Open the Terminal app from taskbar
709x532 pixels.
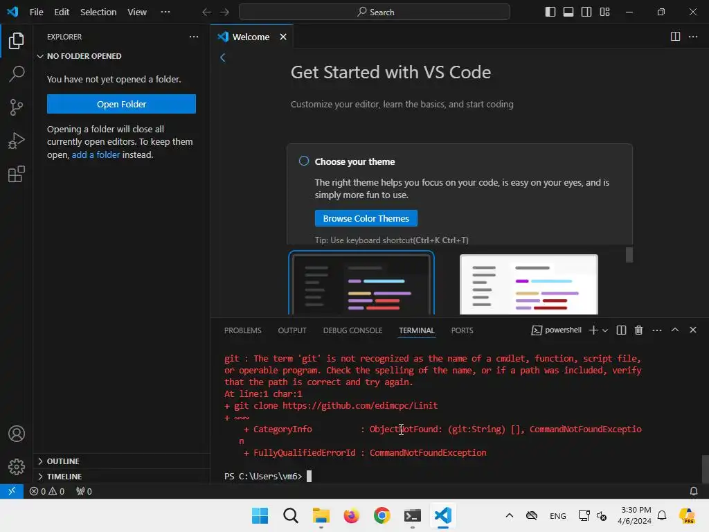tap(413, 515)
